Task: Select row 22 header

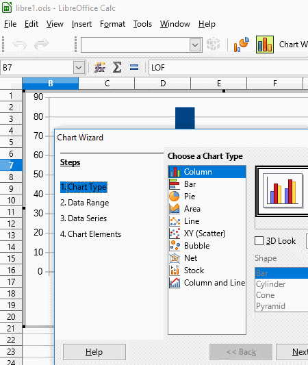Action: (x=11, y=340)
